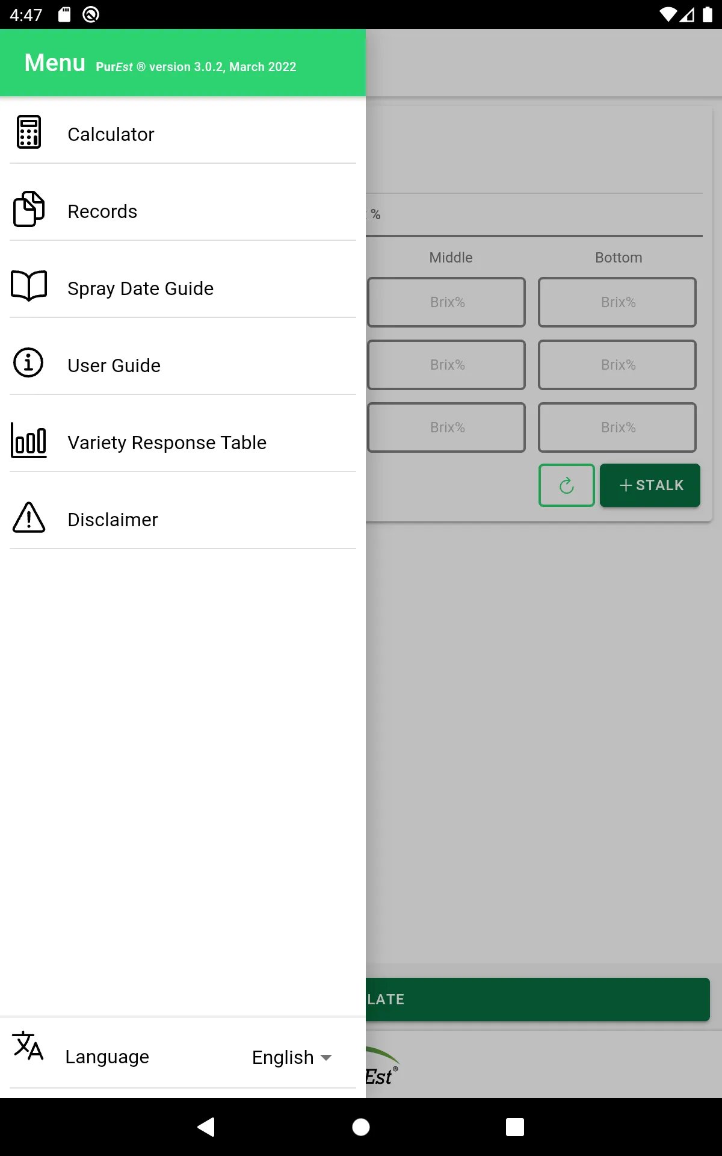722x1156 pixels.
Task: Select third Middle Brix% input field
Action: click(x=446, y=427)
